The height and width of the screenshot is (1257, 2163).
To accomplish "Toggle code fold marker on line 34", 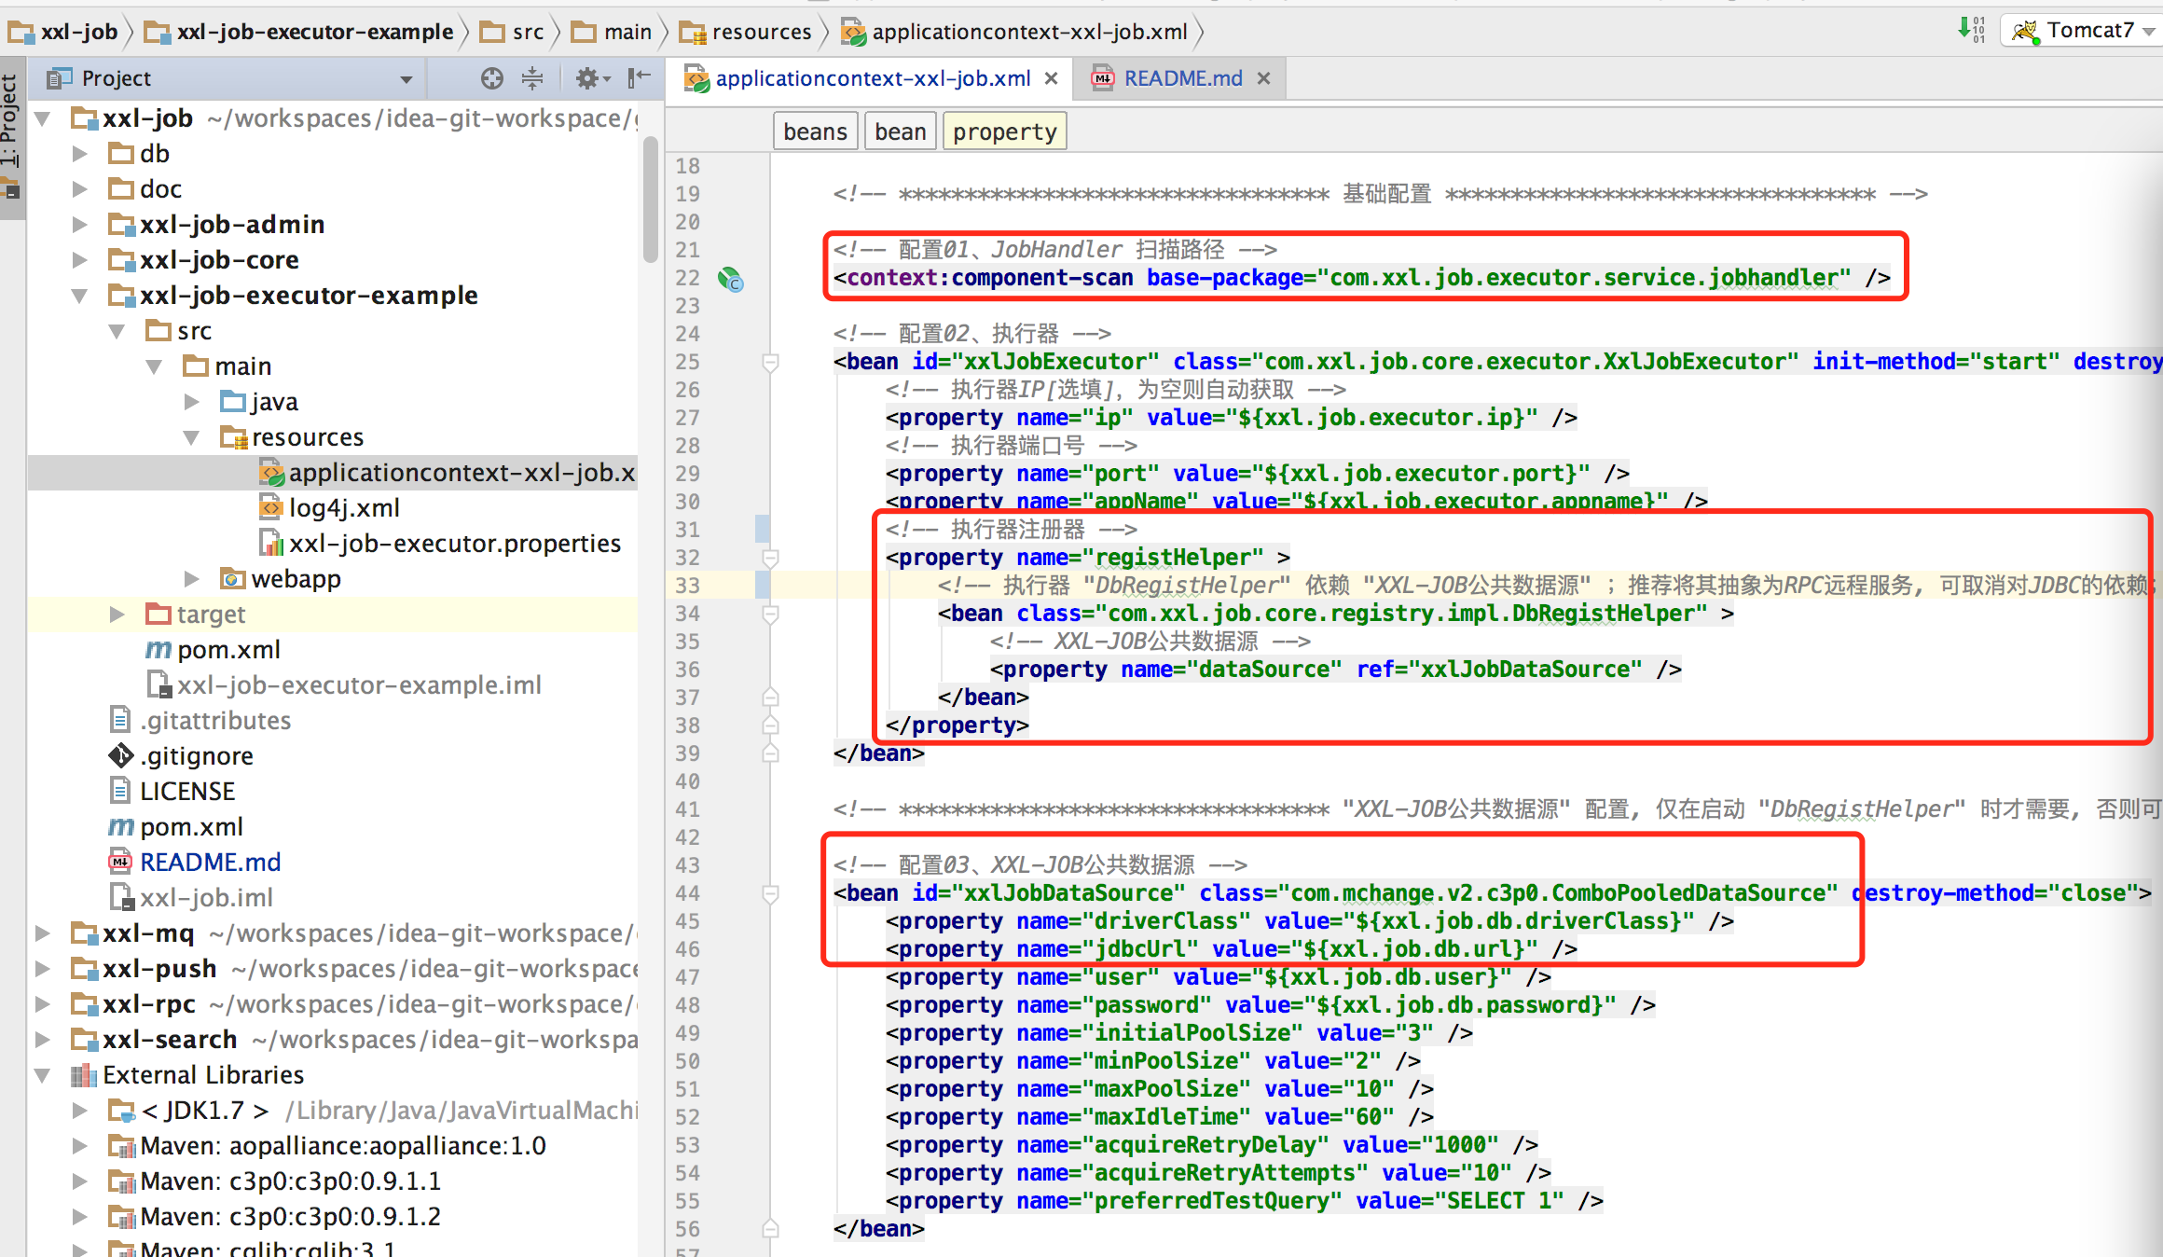I will coord(771,614).
